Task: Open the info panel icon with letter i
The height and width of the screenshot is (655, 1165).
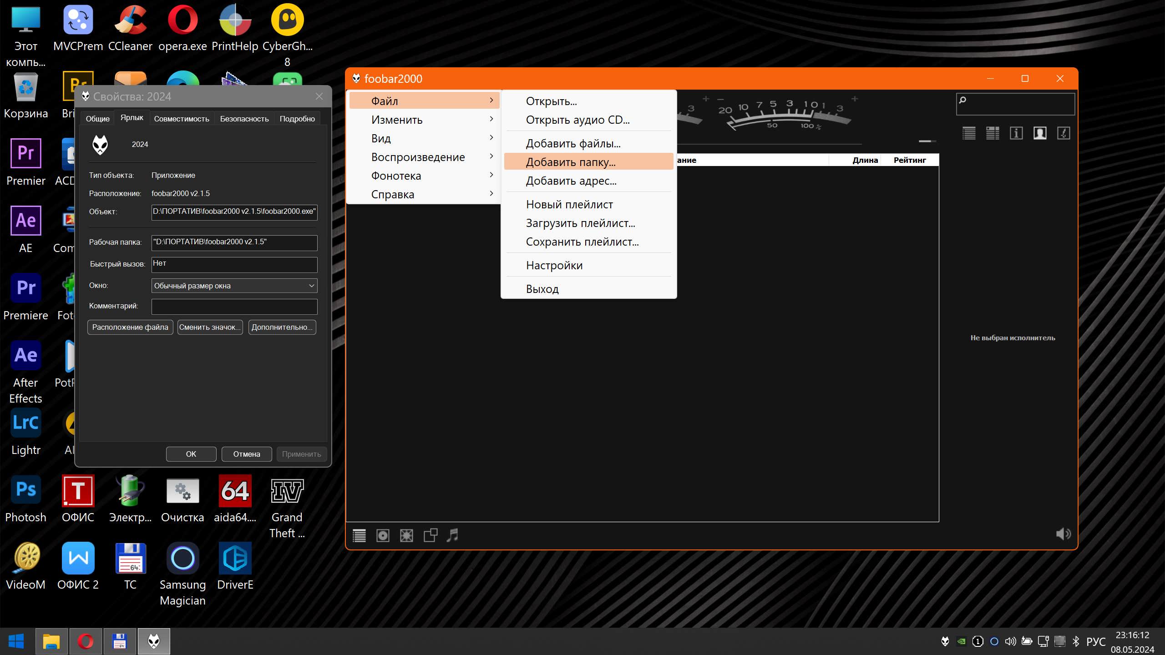Action: coord(1016,133)
